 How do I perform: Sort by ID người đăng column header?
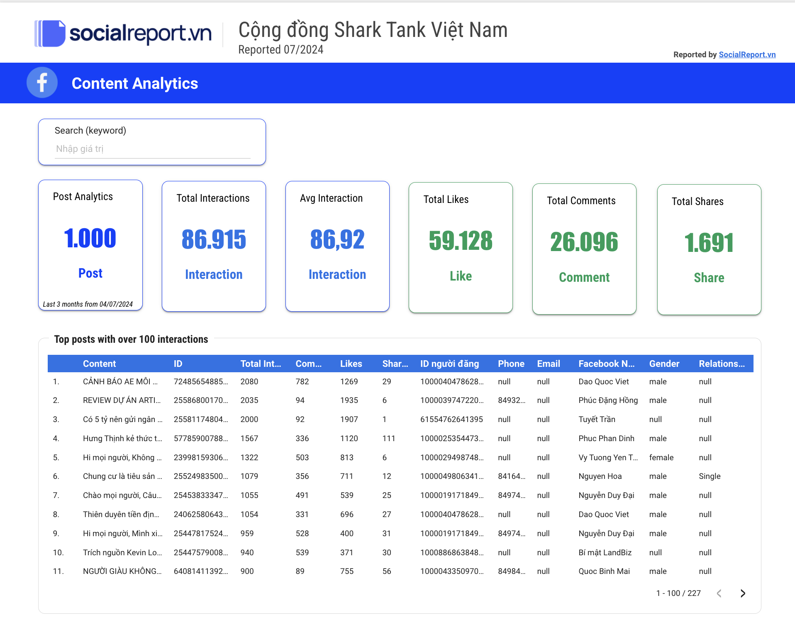(449, 364)
